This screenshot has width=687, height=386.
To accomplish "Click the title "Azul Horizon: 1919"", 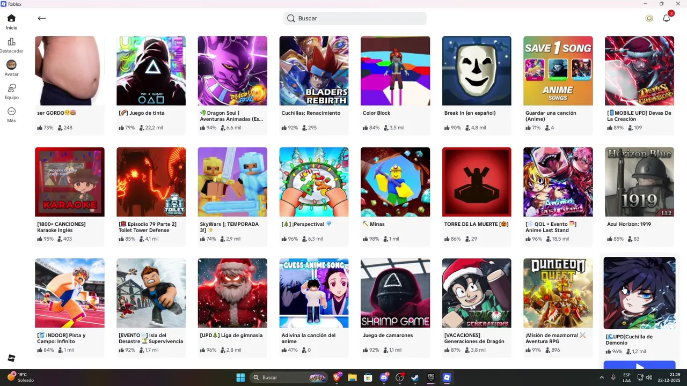I will coord(630,224).
